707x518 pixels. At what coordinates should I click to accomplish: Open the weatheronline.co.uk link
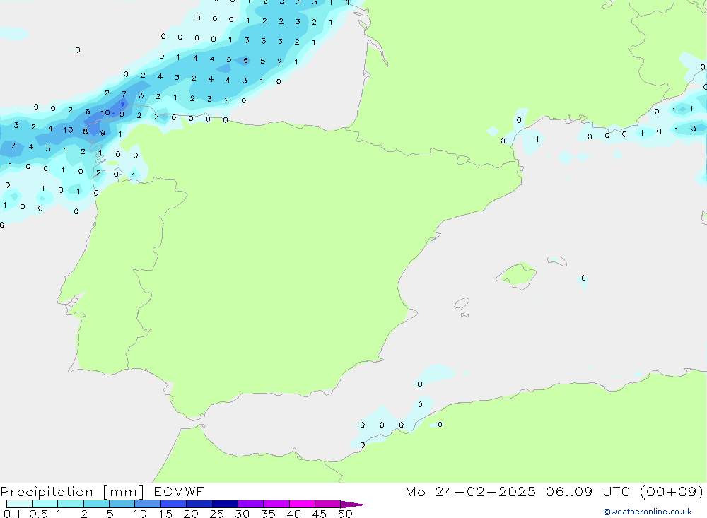coord(648,512)
